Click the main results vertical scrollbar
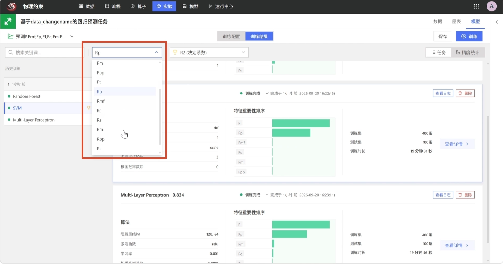Viewport: 503px width, 264px height. (x=488, y=180)
